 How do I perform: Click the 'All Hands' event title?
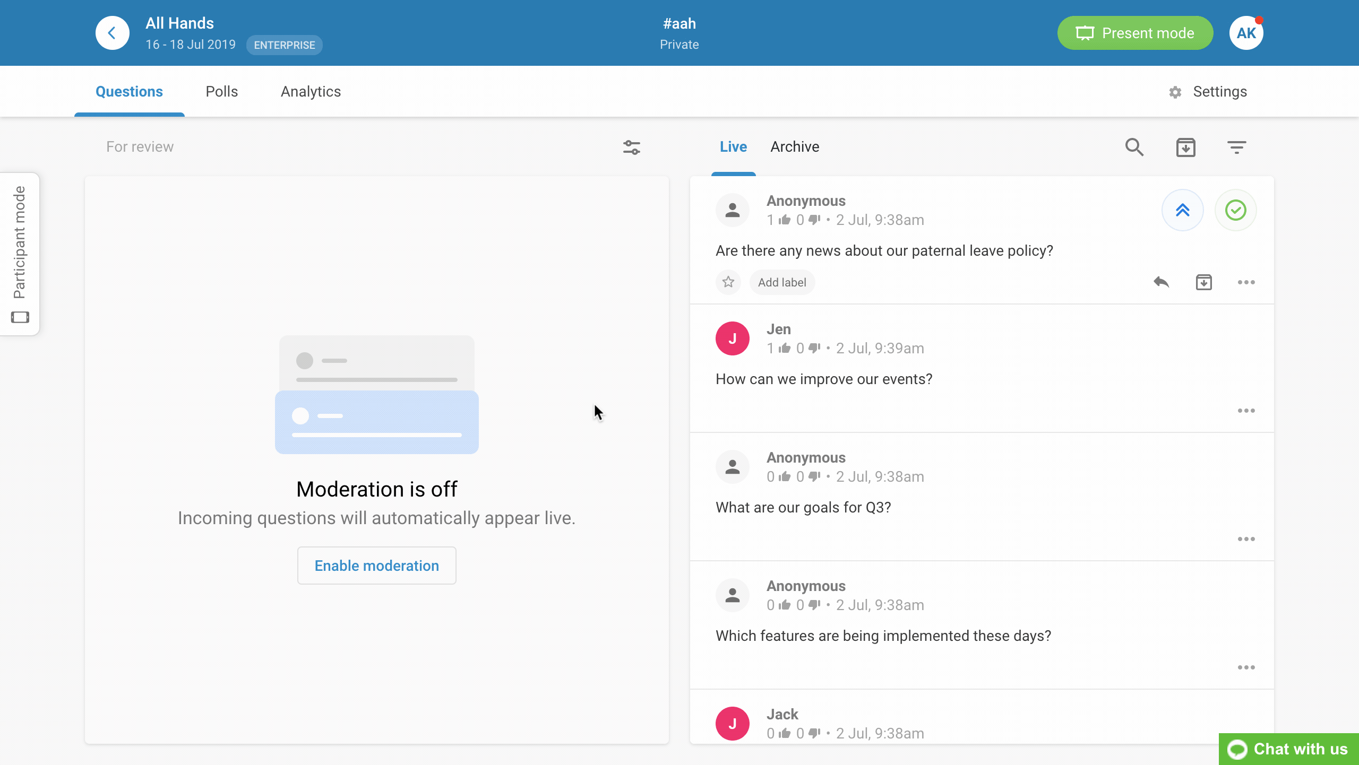[179, 23]
